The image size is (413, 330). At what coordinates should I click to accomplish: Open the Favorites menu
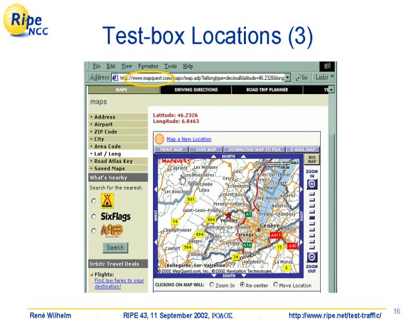click(148, 66)
